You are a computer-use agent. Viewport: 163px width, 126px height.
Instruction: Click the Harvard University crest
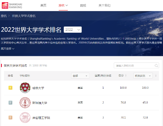[25, 88]
